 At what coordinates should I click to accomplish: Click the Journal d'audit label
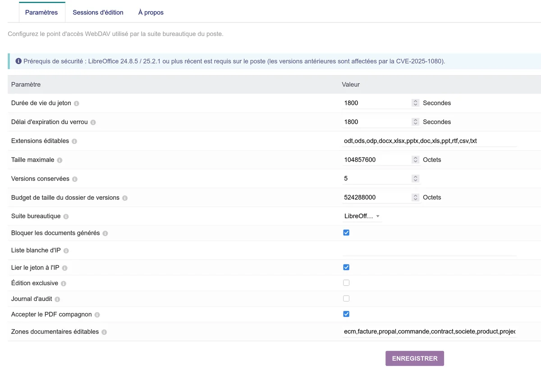point(32,299)
